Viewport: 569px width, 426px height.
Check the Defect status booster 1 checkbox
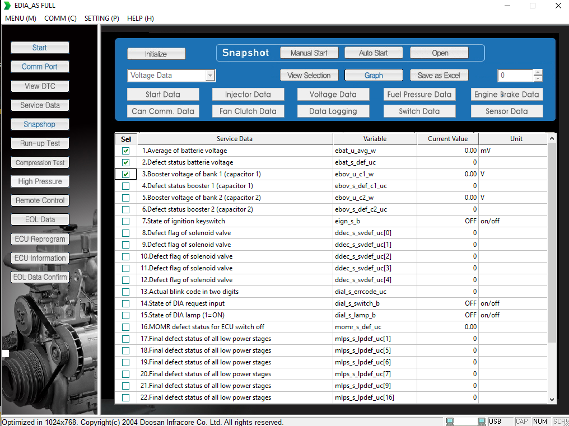pos(125,186)
